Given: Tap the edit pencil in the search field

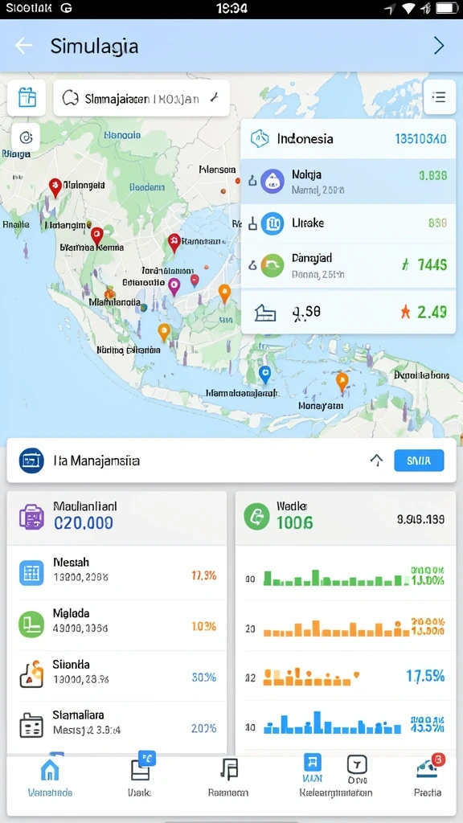Looking at the screenshot, I should click(x=214, y=97).
